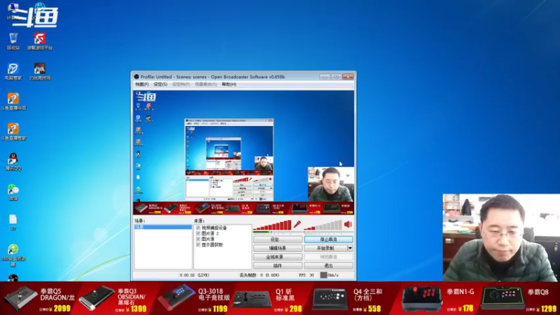Launch the 游聚游戏平台 desktop shortcut
This screenshot has width=560, height=315.
point(40,41)
